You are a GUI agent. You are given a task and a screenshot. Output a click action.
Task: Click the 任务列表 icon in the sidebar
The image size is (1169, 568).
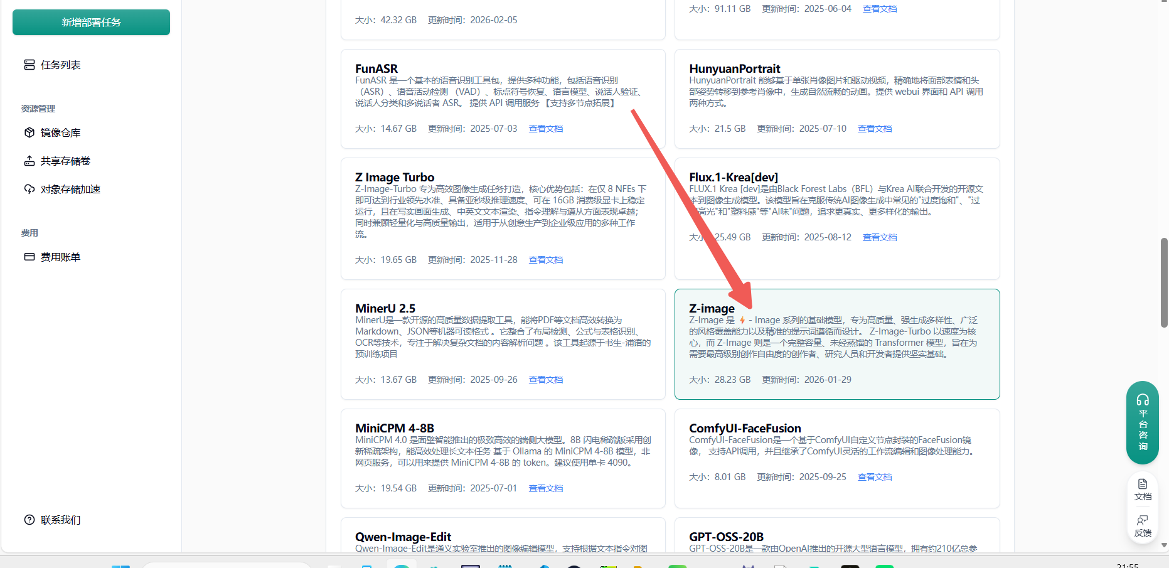coord(29,65)
